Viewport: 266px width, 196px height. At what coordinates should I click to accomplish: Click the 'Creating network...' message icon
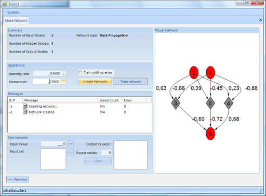click(25, 106)
